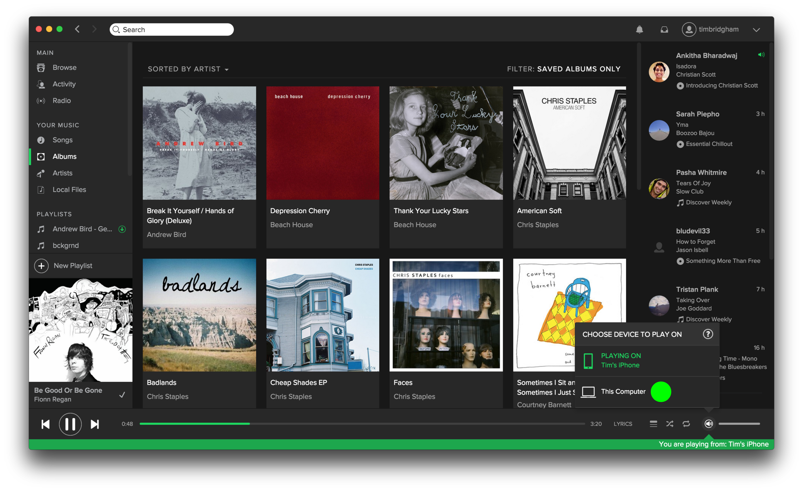Click the notifications bell icon

coord(640,29)
